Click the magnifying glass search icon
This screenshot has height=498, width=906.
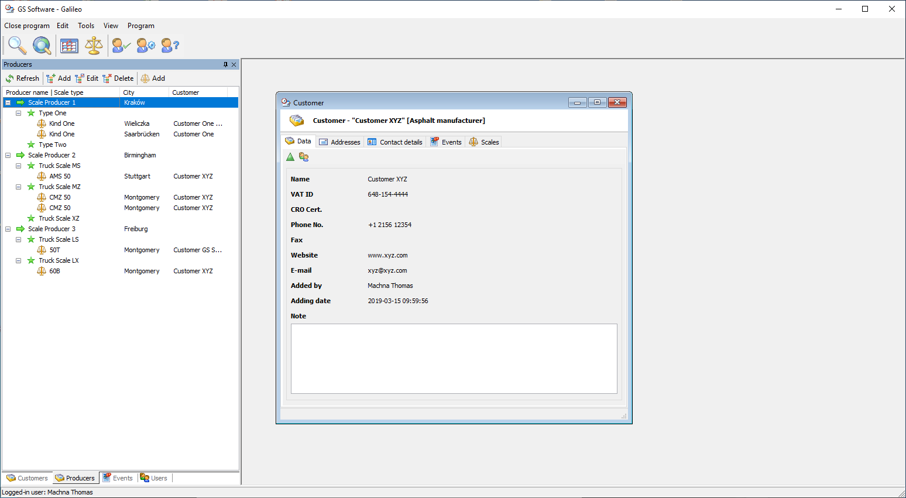click(17, 45)
